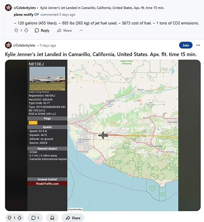Downvote the plane-notify comment
This screenshot has height=222, width=204.
click(26, 30)
